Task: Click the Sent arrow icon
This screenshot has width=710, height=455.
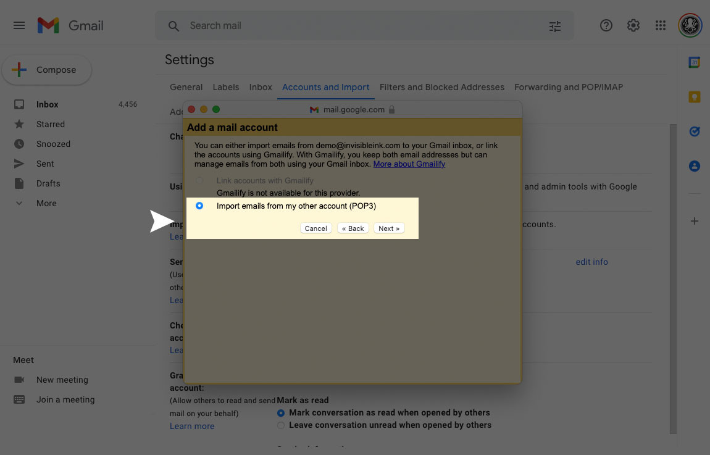Action: pyautogui.click(x=19, y=164)
